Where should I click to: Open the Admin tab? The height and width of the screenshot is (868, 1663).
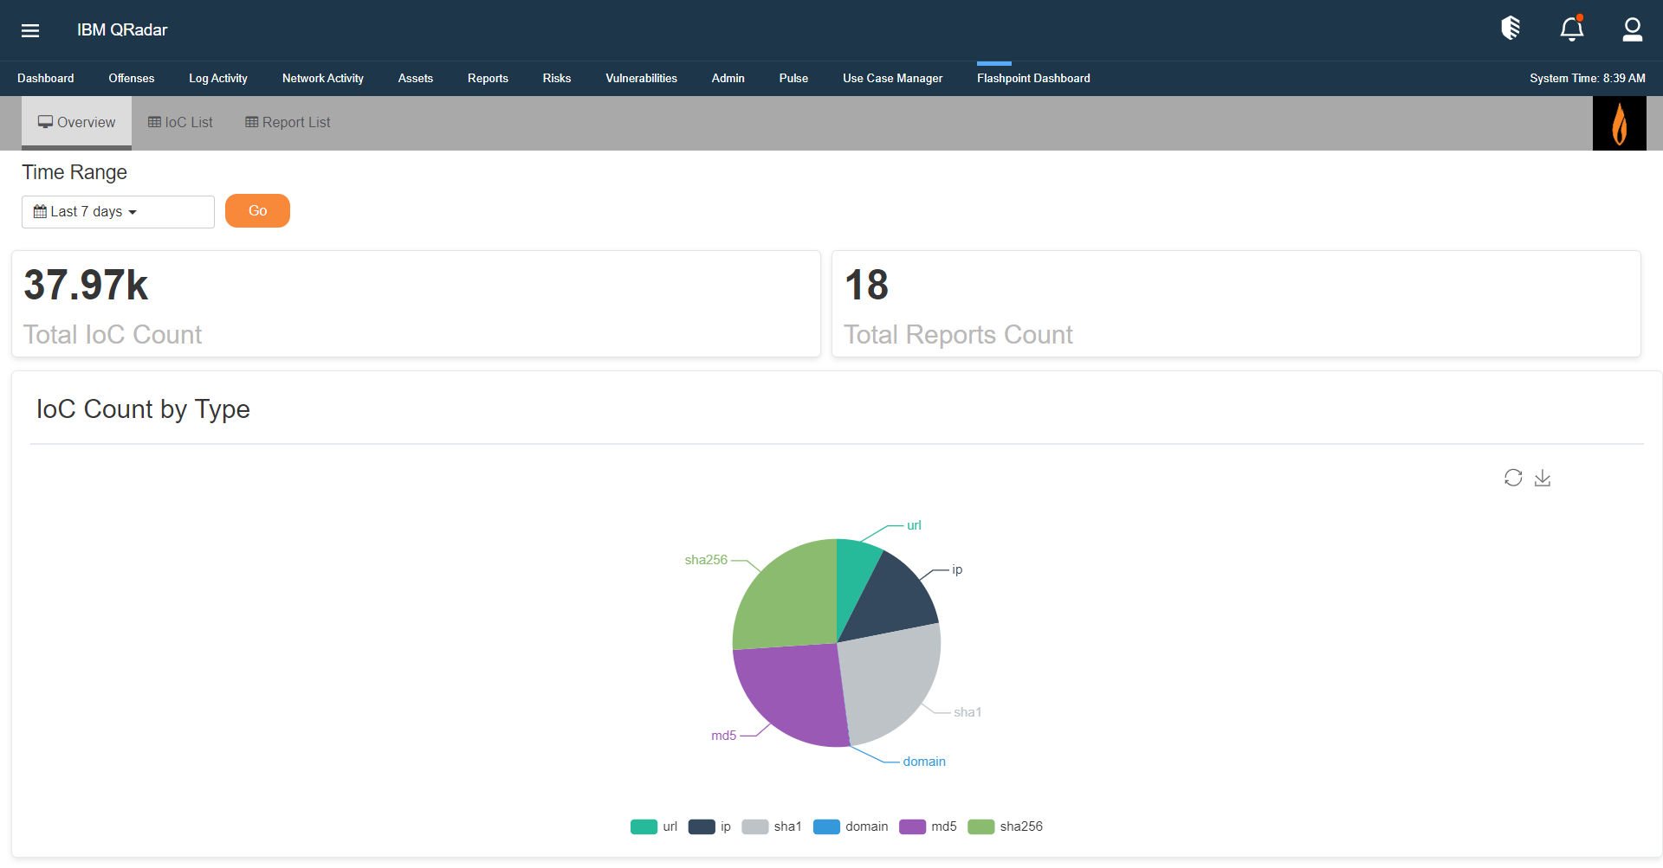pos(728,78)
